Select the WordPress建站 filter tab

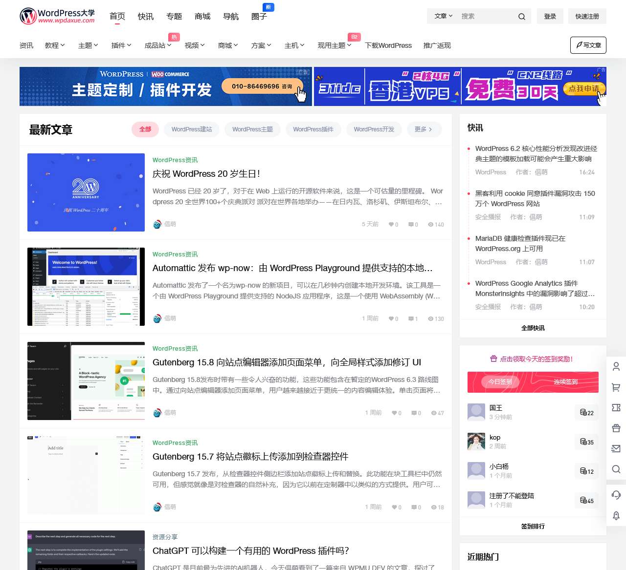click(x=192, y=129)
